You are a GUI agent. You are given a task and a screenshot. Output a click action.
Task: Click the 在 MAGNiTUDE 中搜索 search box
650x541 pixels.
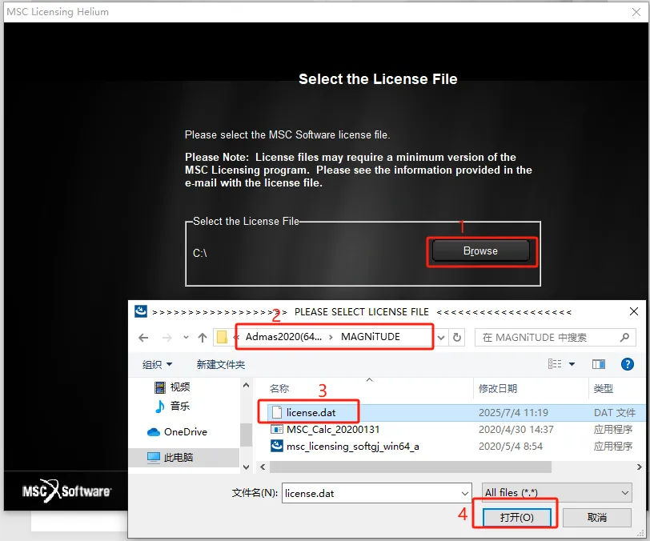(x=555, y=338)
